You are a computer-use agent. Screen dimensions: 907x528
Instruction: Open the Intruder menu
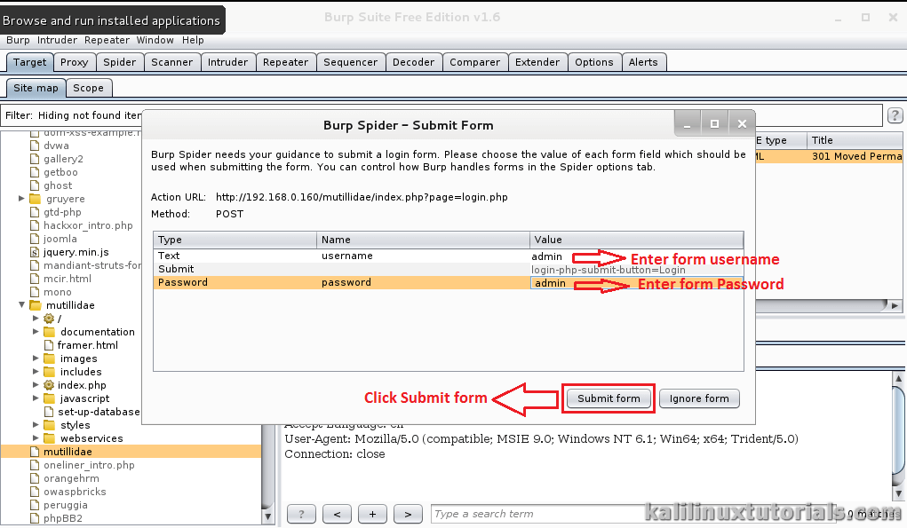pyautogui.click(x=57, y=40)
